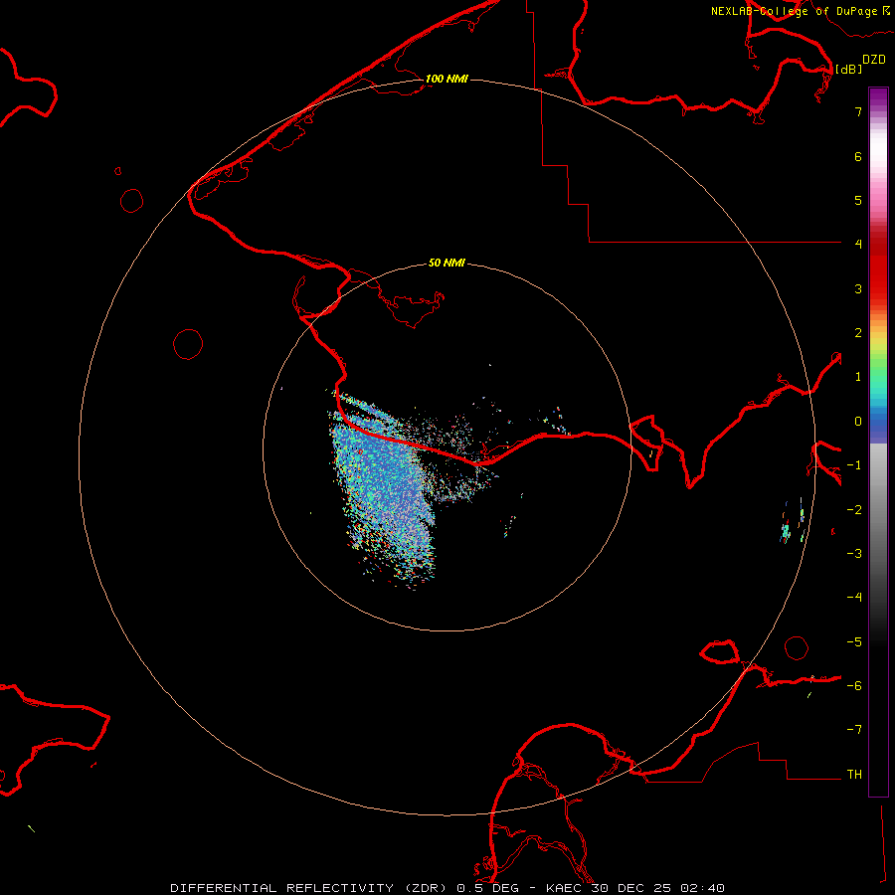
Task: Click the color bar at the 3 dB red band
Action: [878, 288]
